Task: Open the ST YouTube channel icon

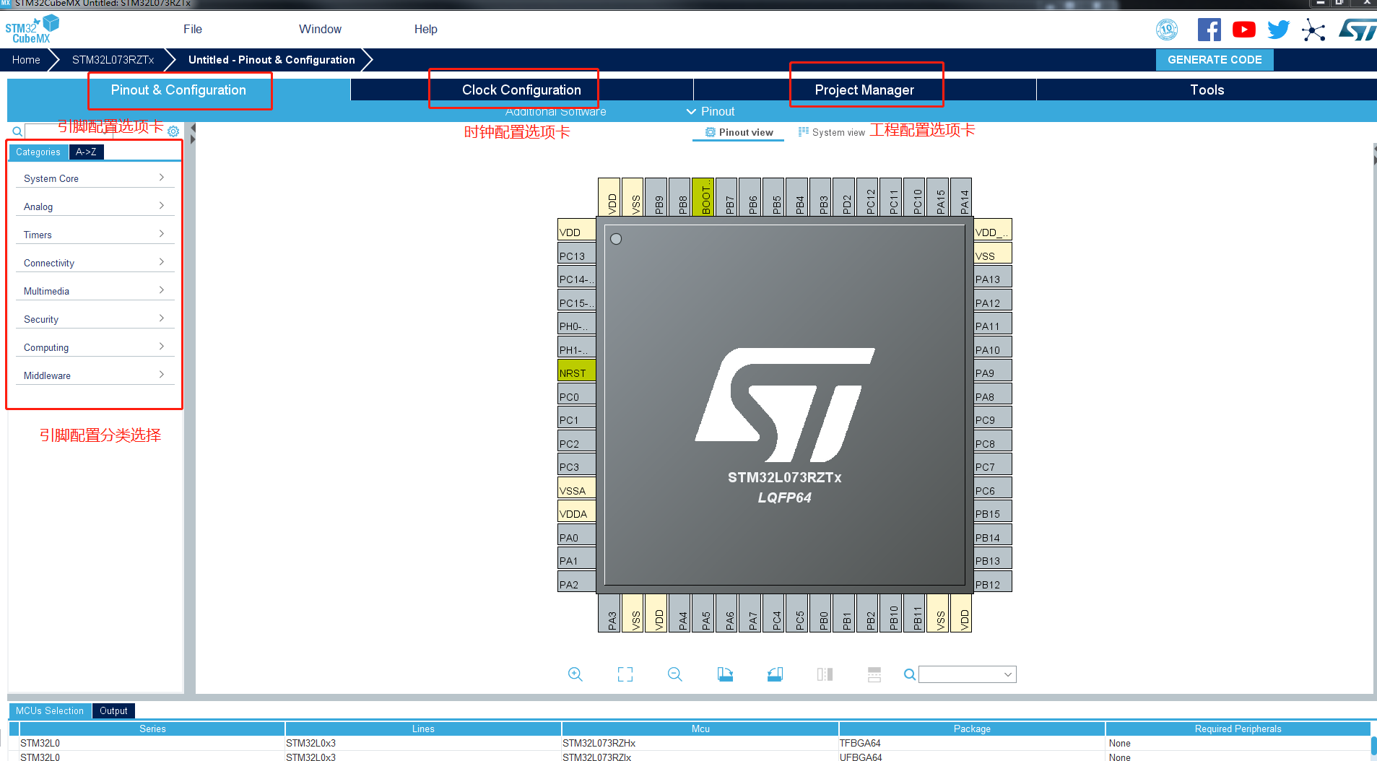Action: [x=1243, y=30]
